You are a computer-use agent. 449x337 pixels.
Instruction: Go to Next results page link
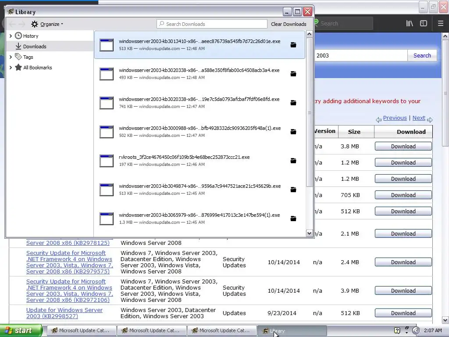coord(419,118)
